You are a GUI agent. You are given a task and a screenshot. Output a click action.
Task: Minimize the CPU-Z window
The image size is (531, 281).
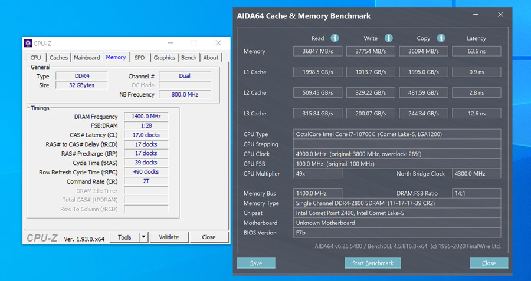[171, 43]
